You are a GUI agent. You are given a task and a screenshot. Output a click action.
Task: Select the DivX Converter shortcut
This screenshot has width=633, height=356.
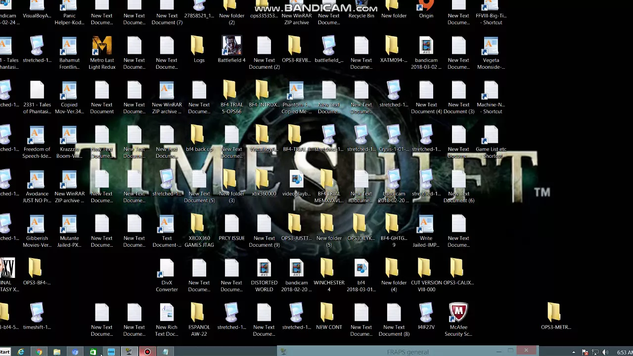167,275
